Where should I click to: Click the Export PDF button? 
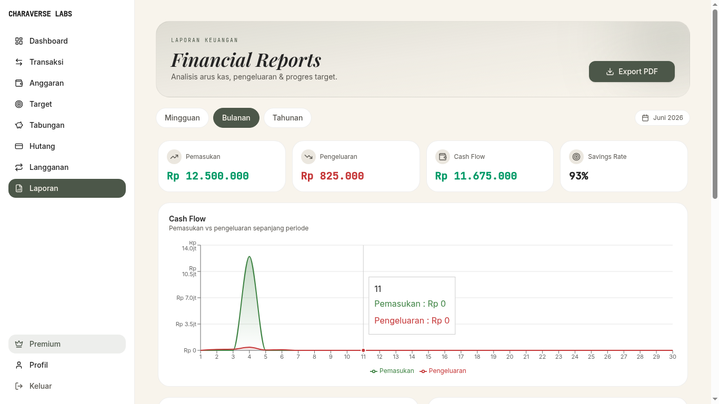click(x=632, y=72)
